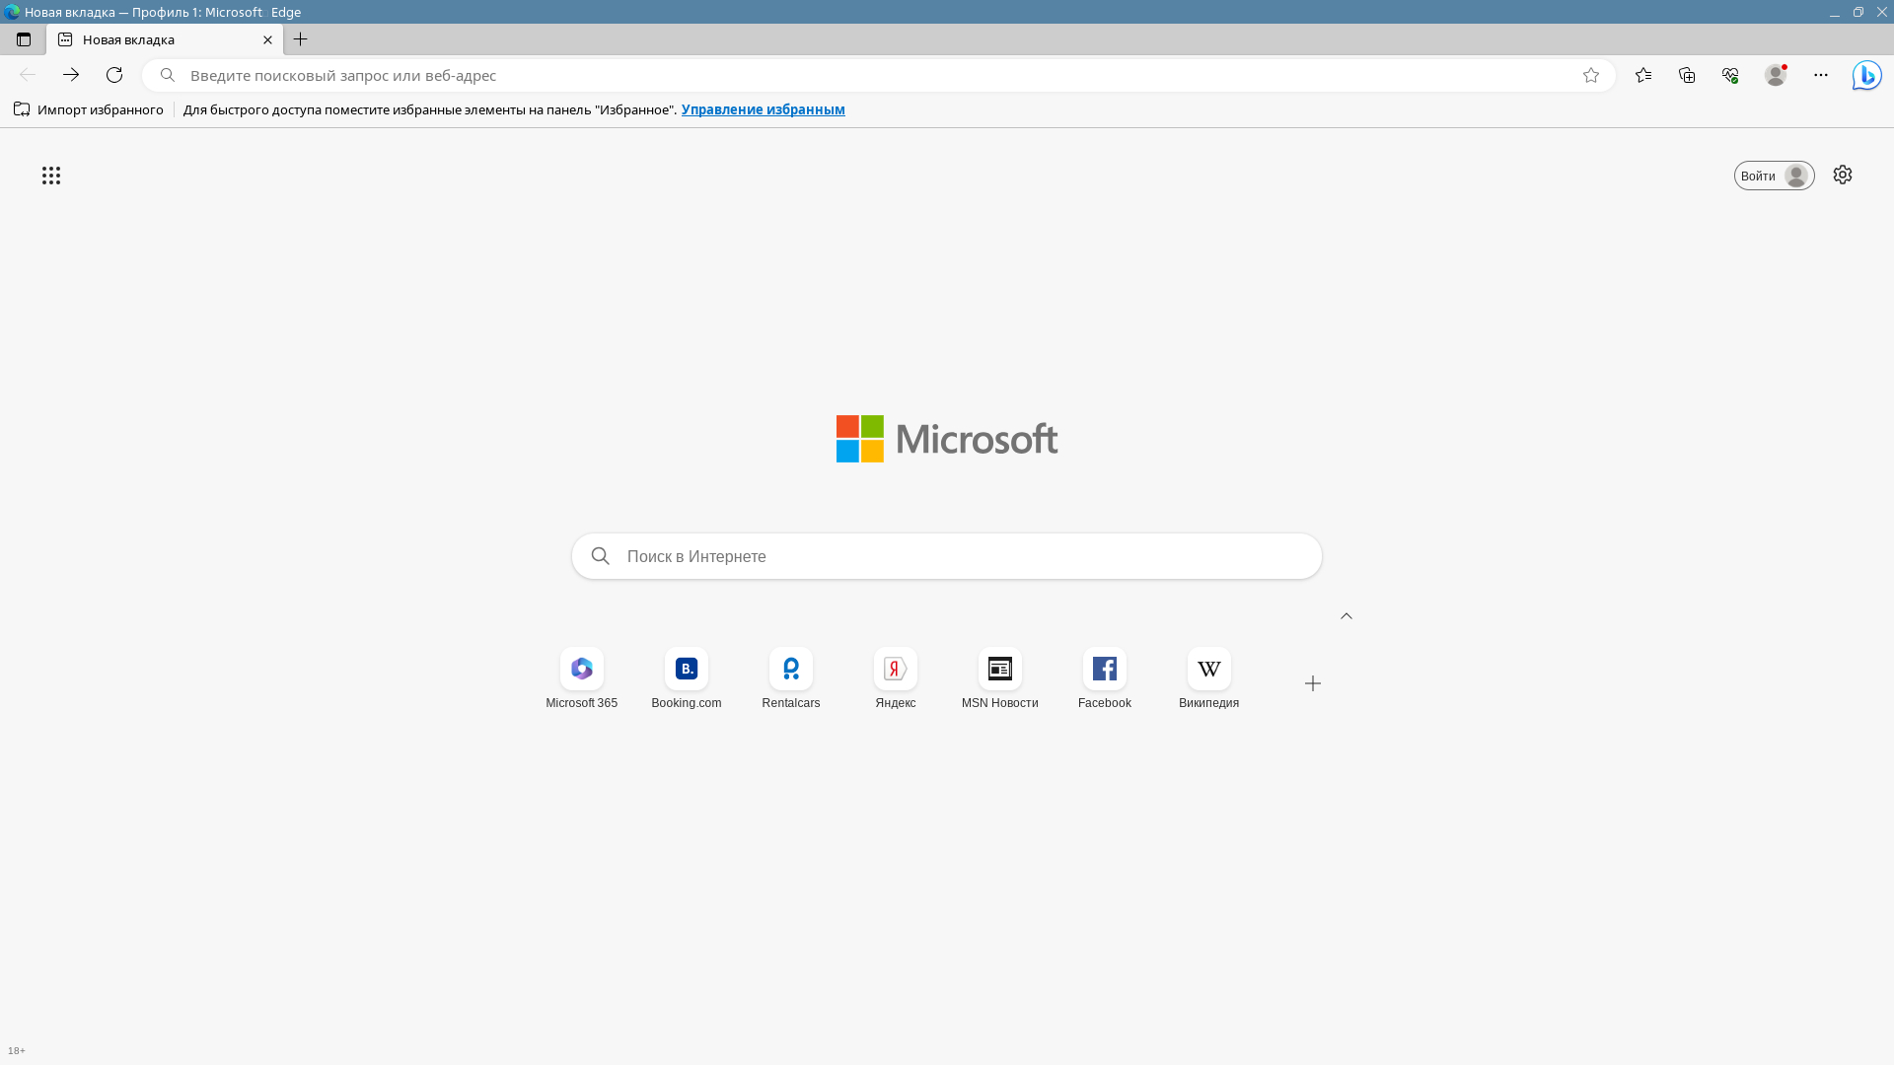This screenshot has height=1065, width=1894.
Task: Open Управление избранным link
Action: coord(764,109)
